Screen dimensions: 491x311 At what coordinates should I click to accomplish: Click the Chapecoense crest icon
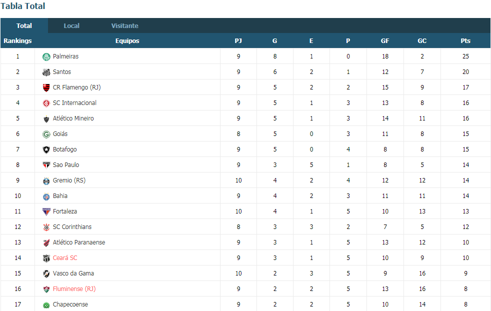point(46,304)
